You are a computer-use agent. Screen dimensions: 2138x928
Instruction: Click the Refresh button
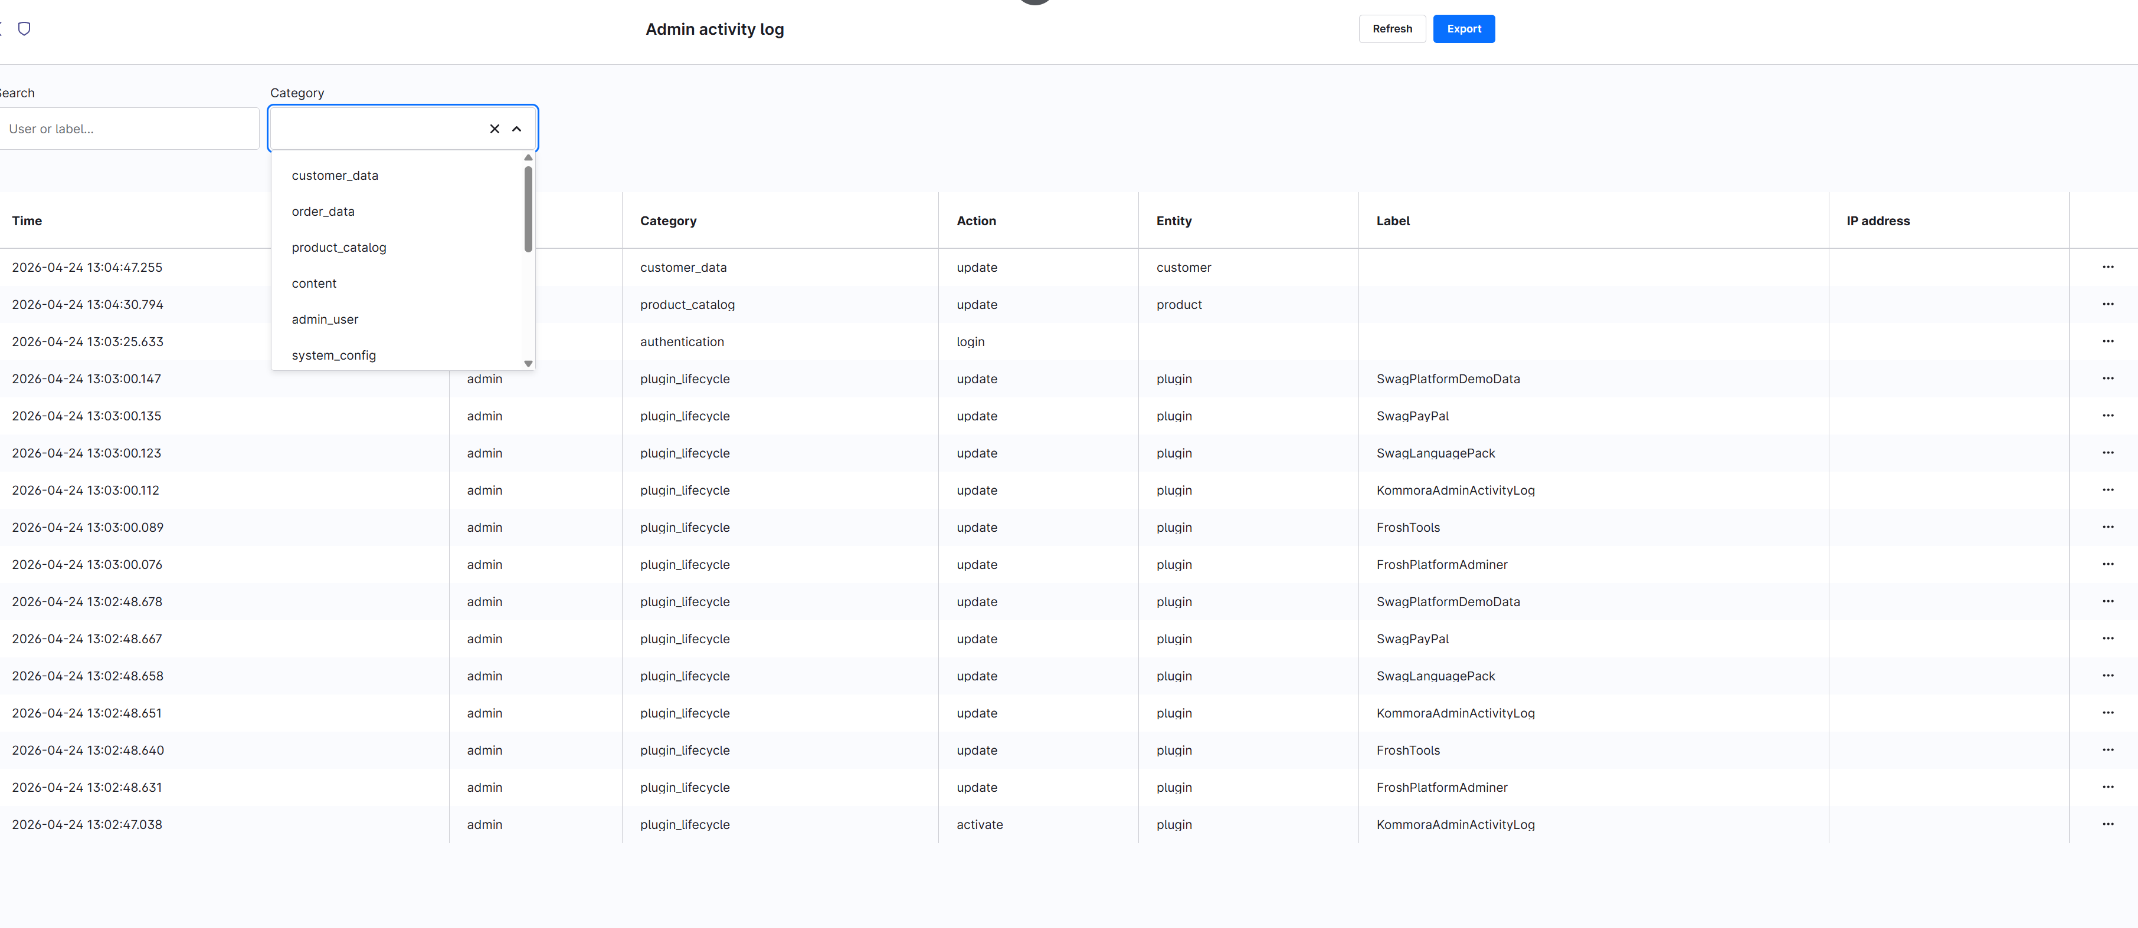1392,29
